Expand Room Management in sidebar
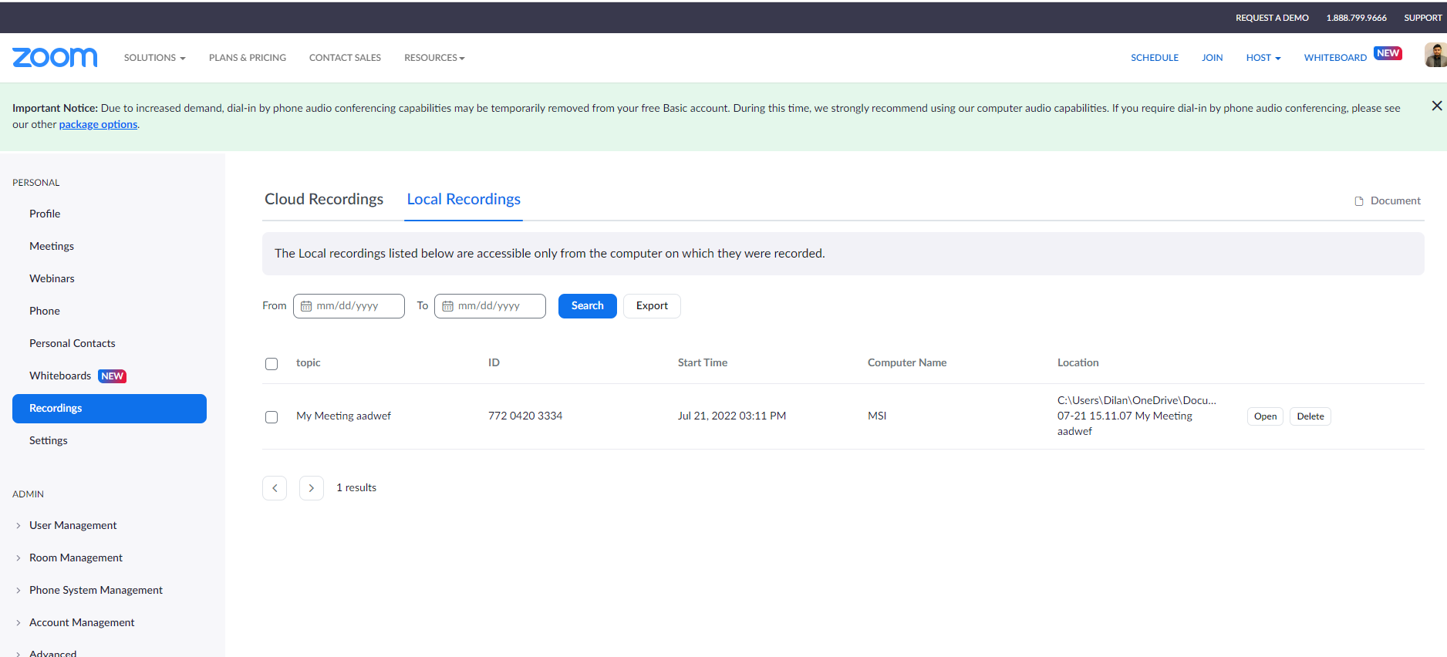The image size is (1447, 657). [x=76, y=558]
